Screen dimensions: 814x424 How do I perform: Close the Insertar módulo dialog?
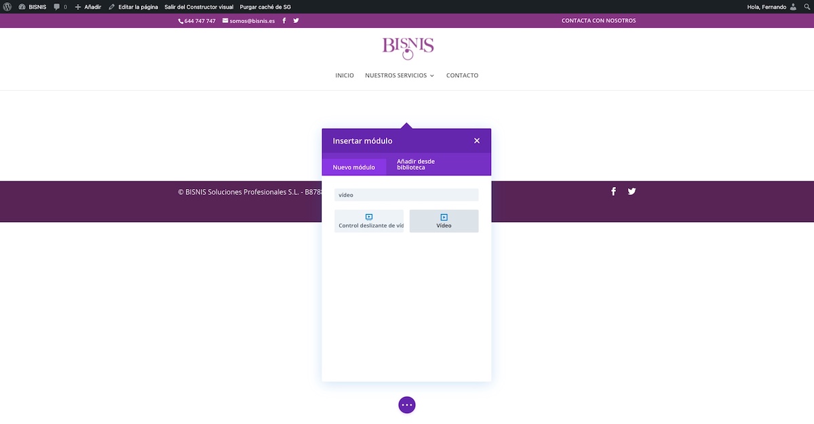(x=477, y=141)
